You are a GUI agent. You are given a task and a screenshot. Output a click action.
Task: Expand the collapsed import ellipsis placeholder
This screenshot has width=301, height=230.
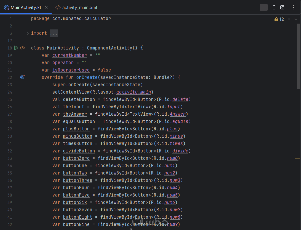point(54,33)
